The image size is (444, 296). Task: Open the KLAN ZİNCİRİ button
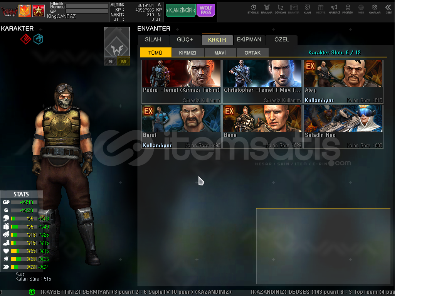click(181, 10)
